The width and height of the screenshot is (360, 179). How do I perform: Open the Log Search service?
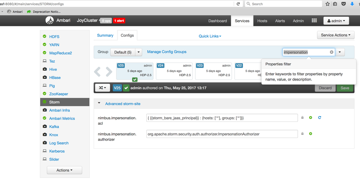coord(59,143)
